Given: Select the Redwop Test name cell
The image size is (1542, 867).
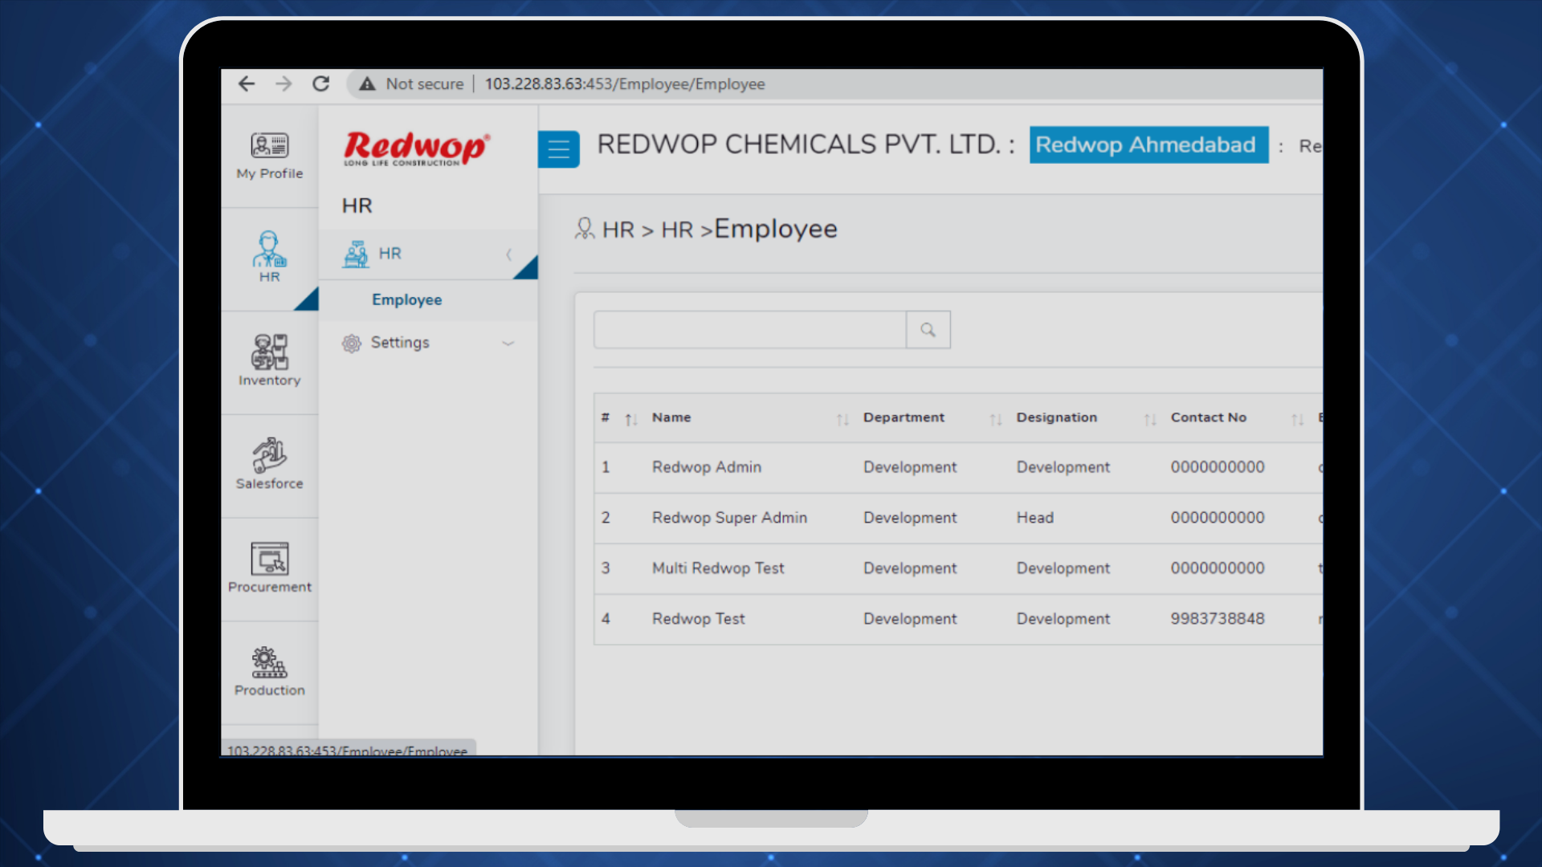Looking at the screenshot, I should click(699, 619).
